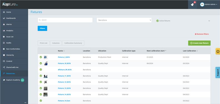The width and height of the screenshot is (220, 104).
Task: Sort table by Name column
Action: tap(61, 51)
